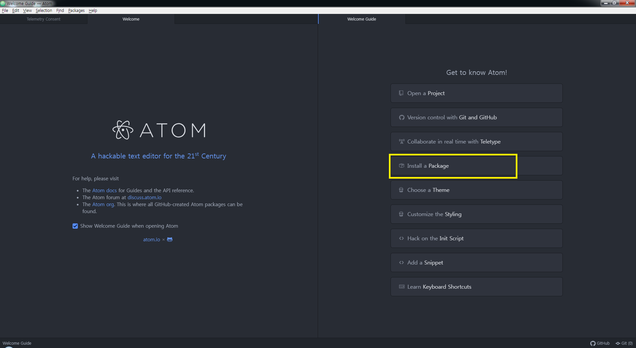Image resolution: width=636 pixels, height=348 pixels.
Task: Click the GitHub octocat icon in Version control row
Action: coord(401,117)
